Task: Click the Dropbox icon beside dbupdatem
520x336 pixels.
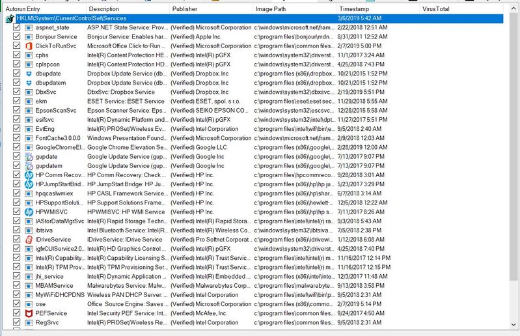Action: click(x=29, y=83)
